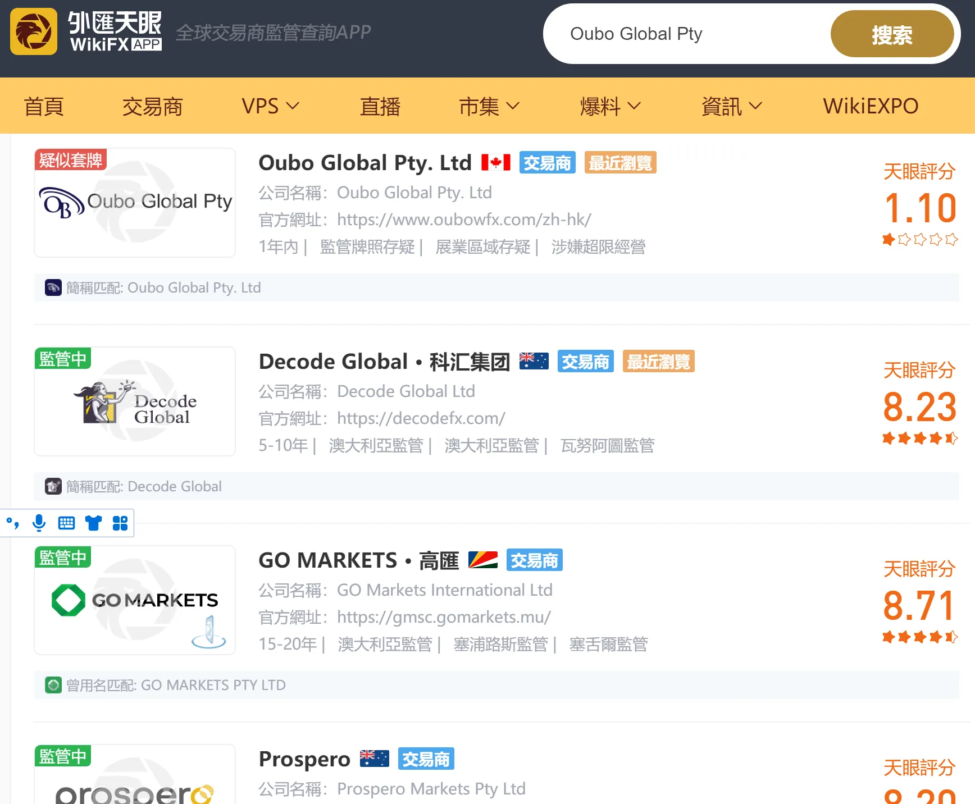Click the 監管中 label on Prospero
975x804 pixels.
click(x=63, y=756)
